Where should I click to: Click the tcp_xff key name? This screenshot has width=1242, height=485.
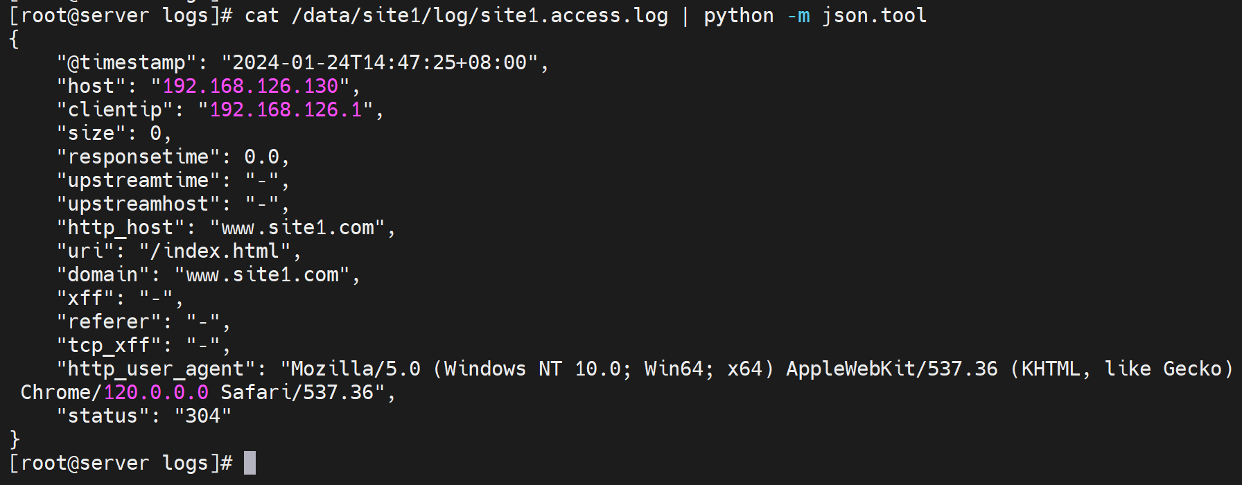[x=109, y=345]
